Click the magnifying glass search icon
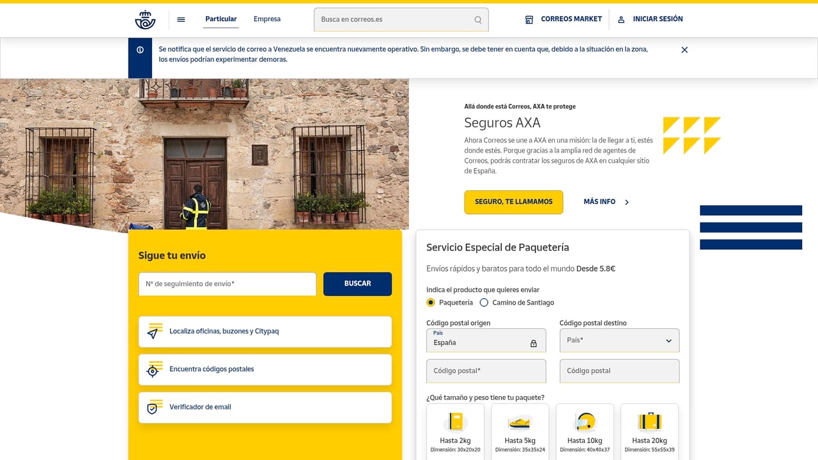This screenshot has width=818, height=460. click(477, 20)
